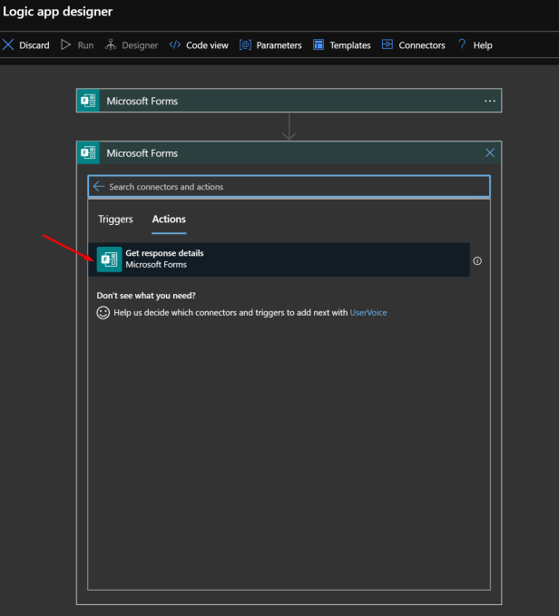Click the top Microsoft Forms trigger icon
This screenshot has width=559, height=616.
pos(88,101)
